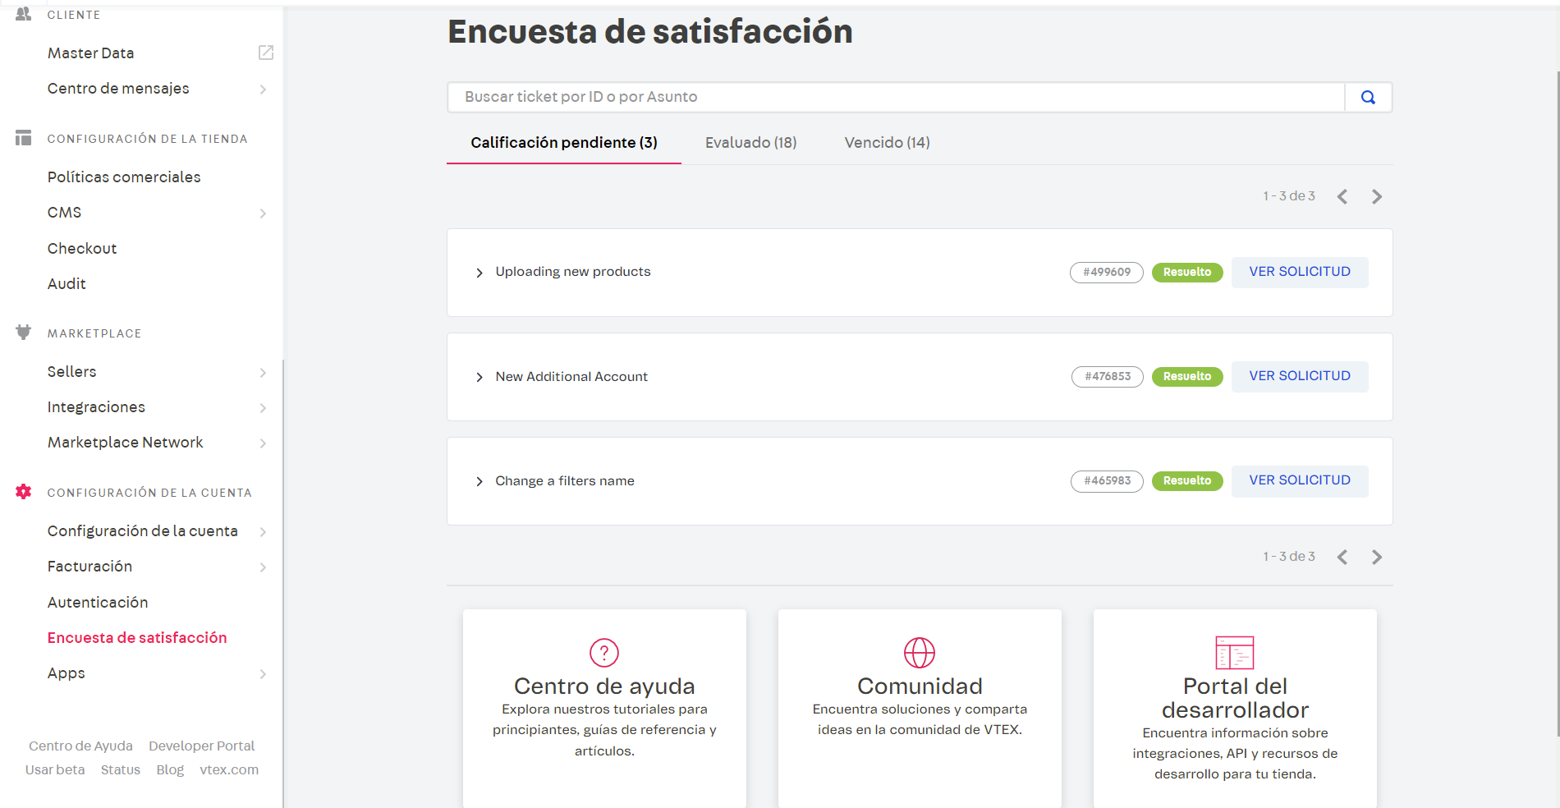1560x808 pixels.
Task: Switch to the Evaluado (18) tab
Action: pos(750,143)
